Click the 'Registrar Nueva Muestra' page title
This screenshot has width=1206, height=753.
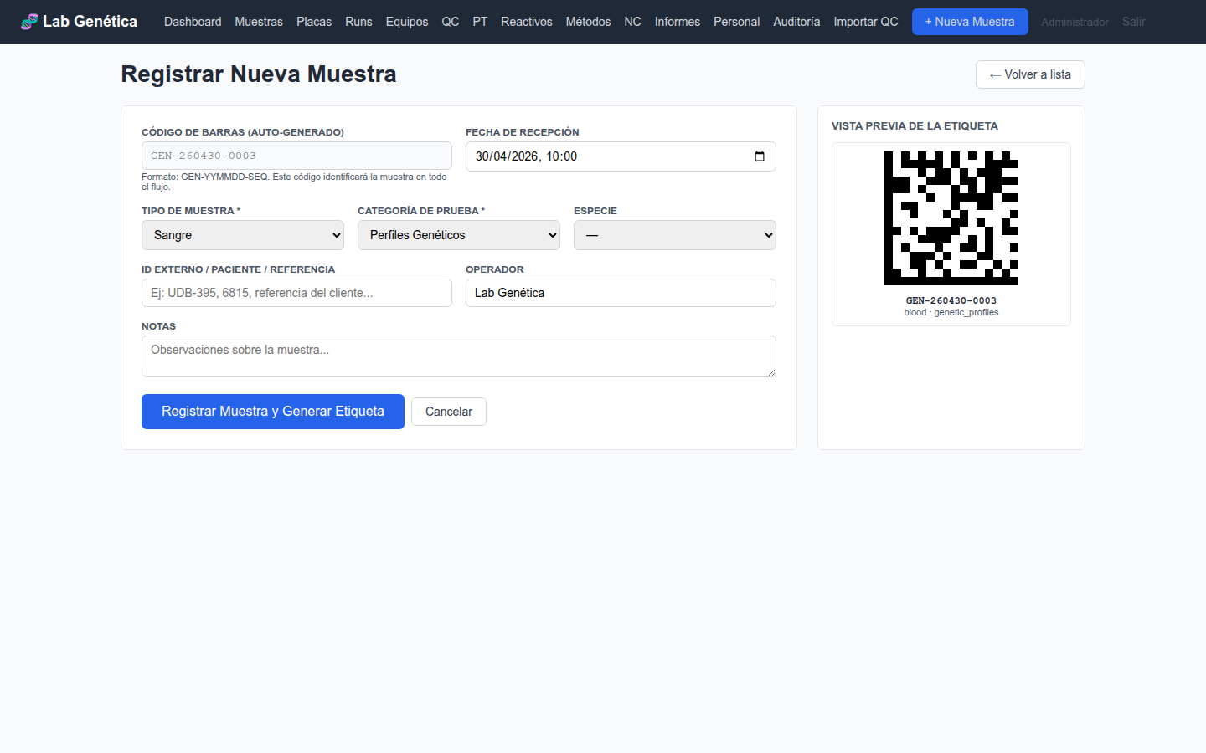click(x=259, y=74)
